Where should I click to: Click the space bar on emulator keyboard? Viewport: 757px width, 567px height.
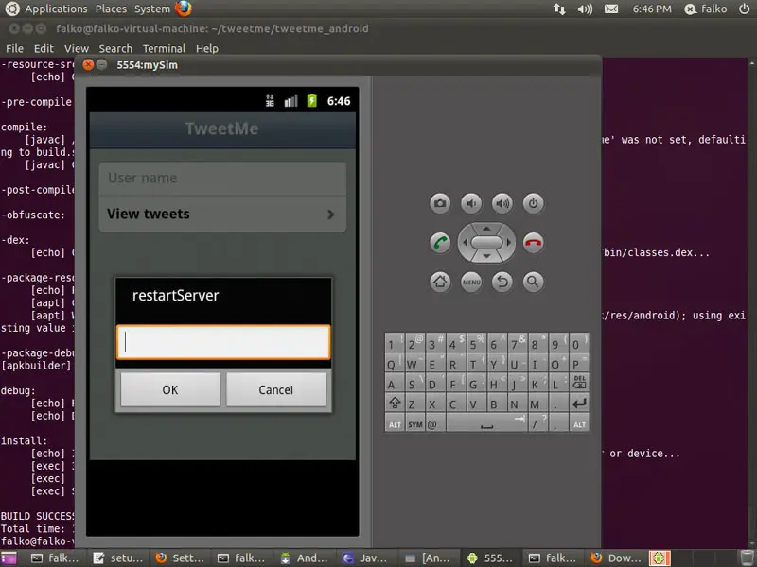pos(486,422)
